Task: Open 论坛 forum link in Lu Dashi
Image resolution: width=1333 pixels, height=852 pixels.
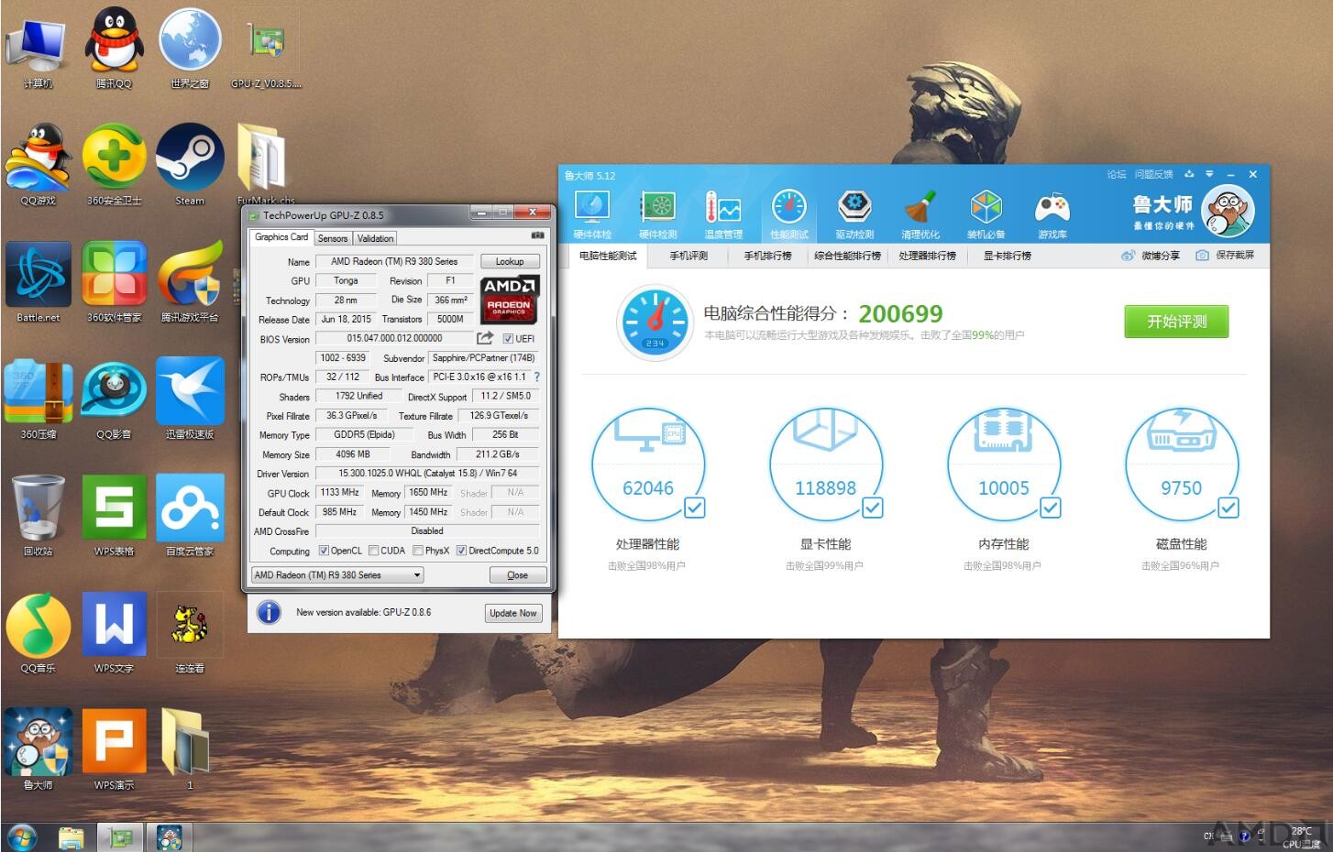Action: [1116, 174]
